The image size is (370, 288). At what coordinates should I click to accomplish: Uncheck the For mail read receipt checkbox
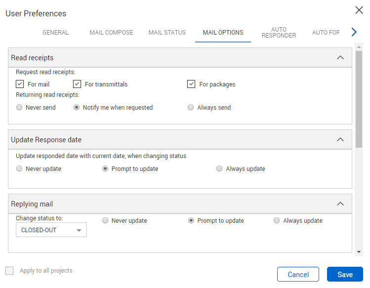20,84
